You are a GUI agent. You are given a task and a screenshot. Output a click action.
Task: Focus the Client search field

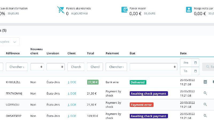[x=76, y=67]
